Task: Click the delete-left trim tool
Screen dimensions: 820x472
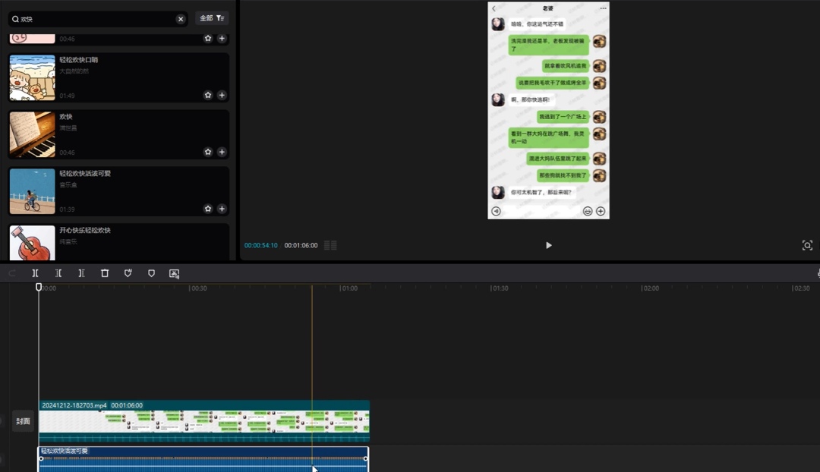Action: [58, 273]
